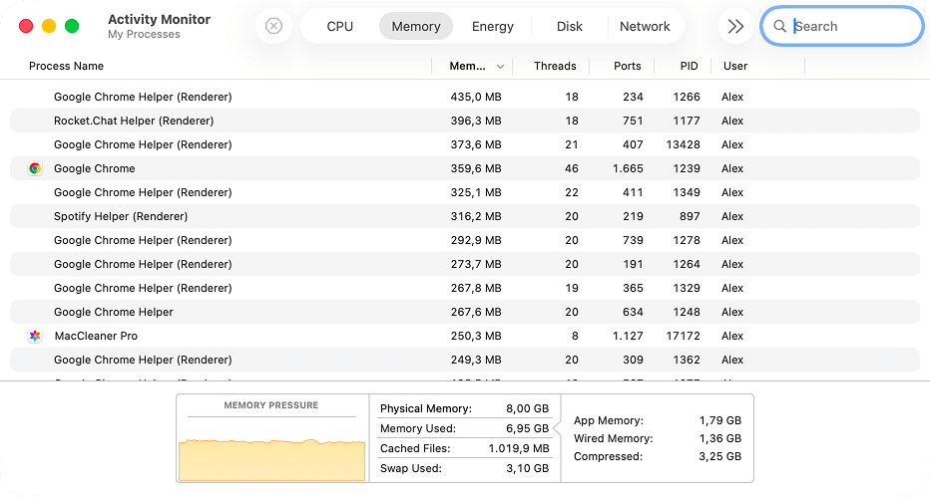Click the 359,6 MB memory cell
The image size is (930, 497).
(x=476, y=168)
